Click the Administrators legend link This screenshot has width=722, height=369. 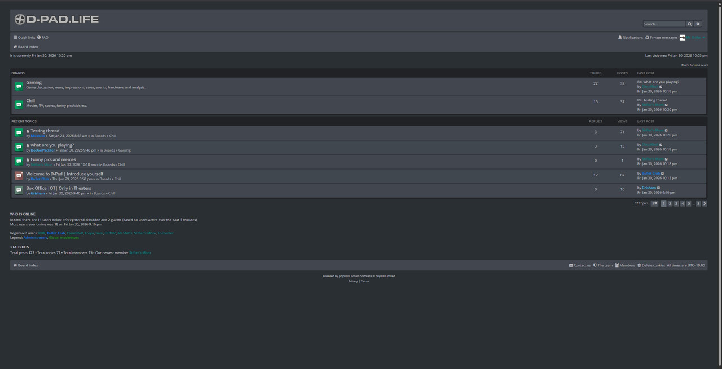click(x=35, y=238)
